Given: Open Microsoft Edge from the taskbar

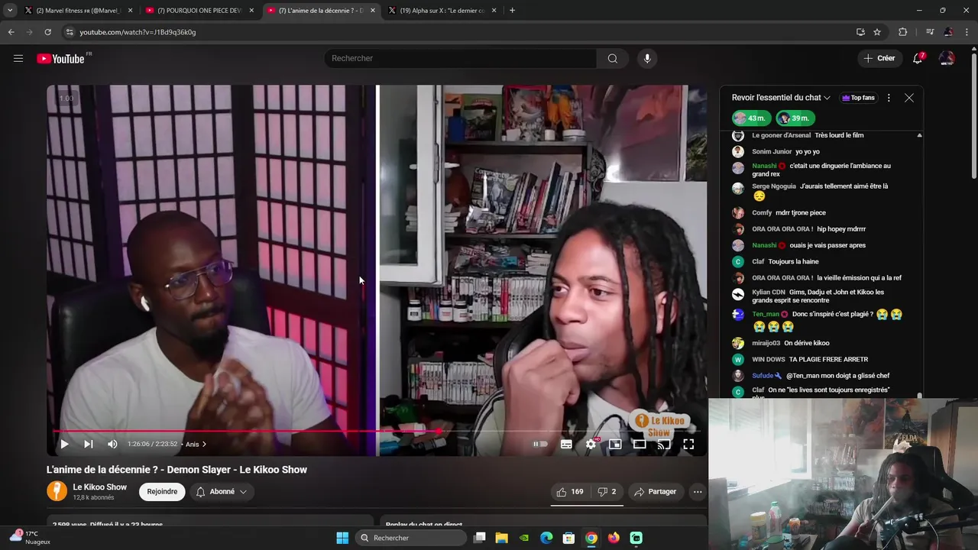Looking at the screenshot, I should pos(546,538).
